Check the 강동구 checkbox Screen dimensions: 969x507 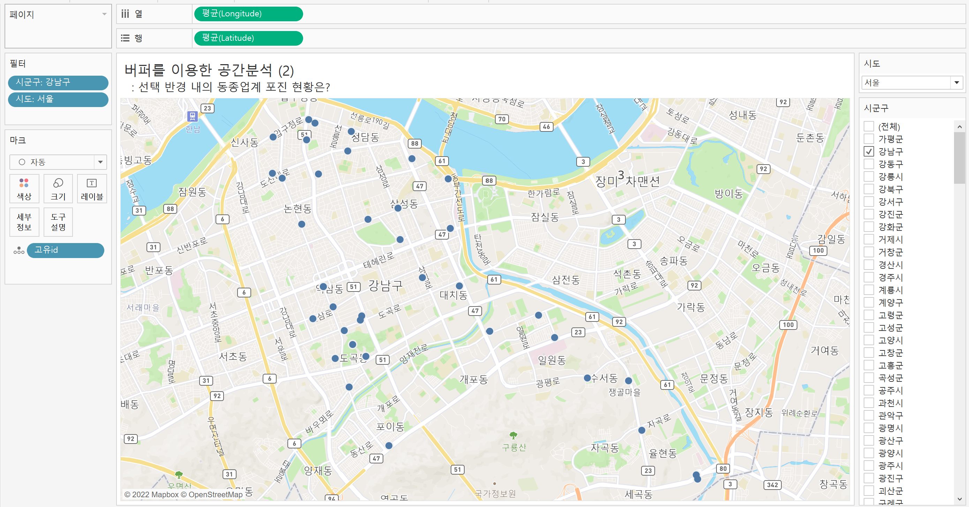(x=869, y=164)
